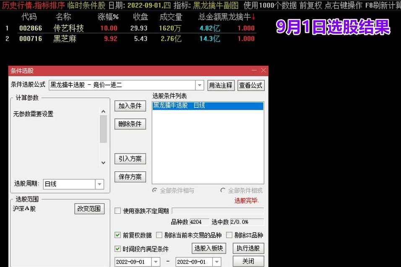The image size is (401, 267).
Task: Expand the 选股周期 period dropdown arrow
Action: pyautogui.click(x=99, y=184)
